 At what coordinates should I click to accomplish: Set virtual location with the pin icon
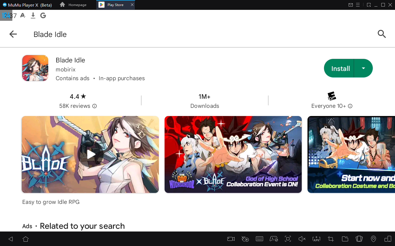tap(373, 239)
